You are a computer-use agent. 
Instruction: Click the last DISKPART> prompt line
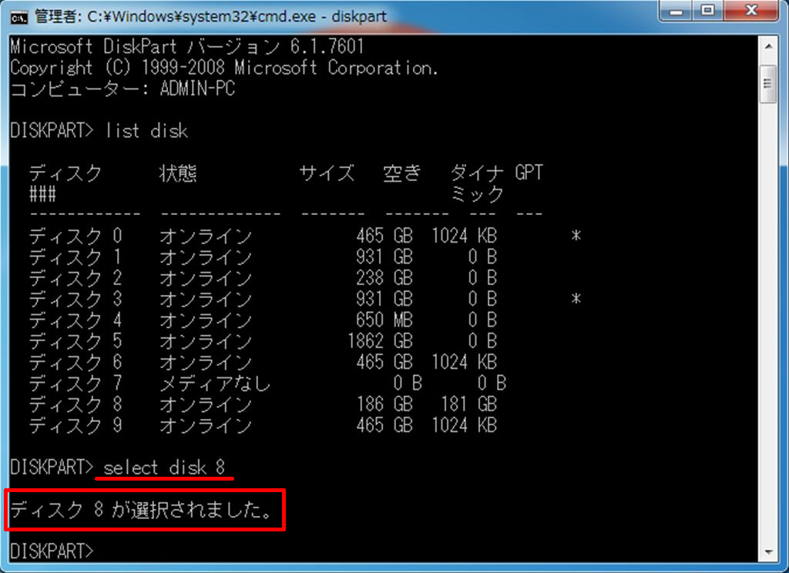coord(52,551)
